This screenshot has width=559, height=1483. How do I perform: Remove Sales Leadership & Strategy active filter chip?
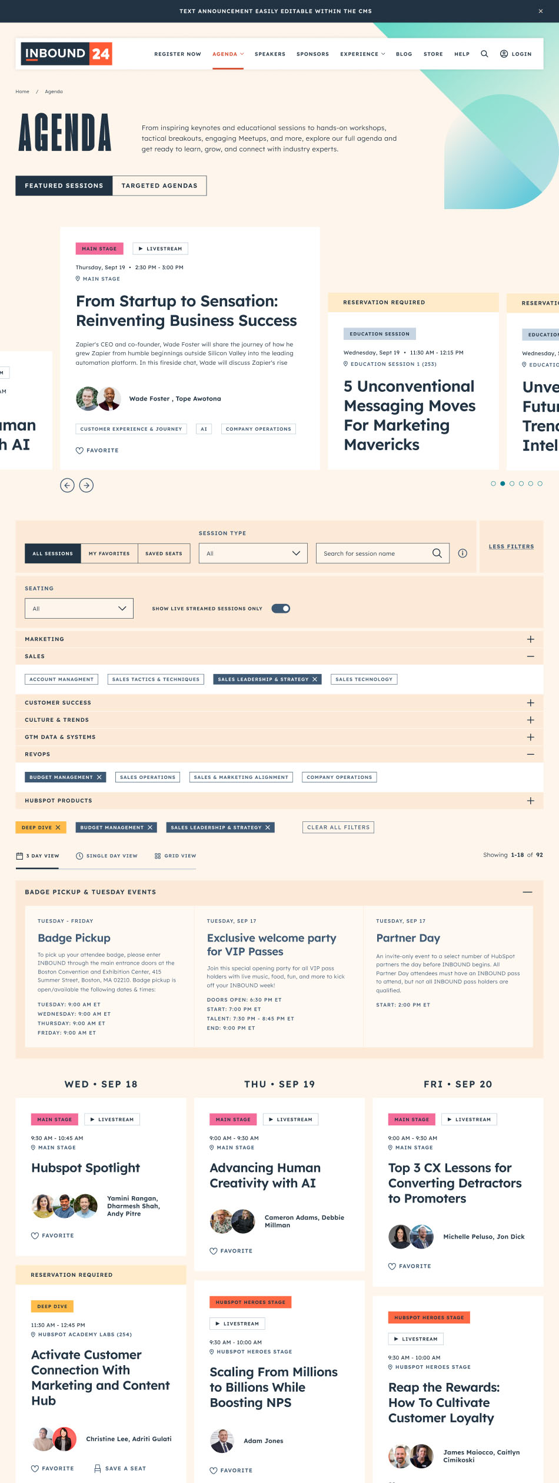point(268,827)
